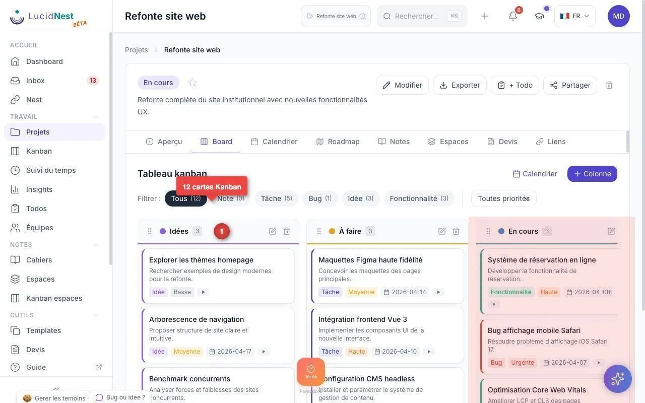Filter cards by Tâche
Screen dimensions: 645x403
coord(277,198)
